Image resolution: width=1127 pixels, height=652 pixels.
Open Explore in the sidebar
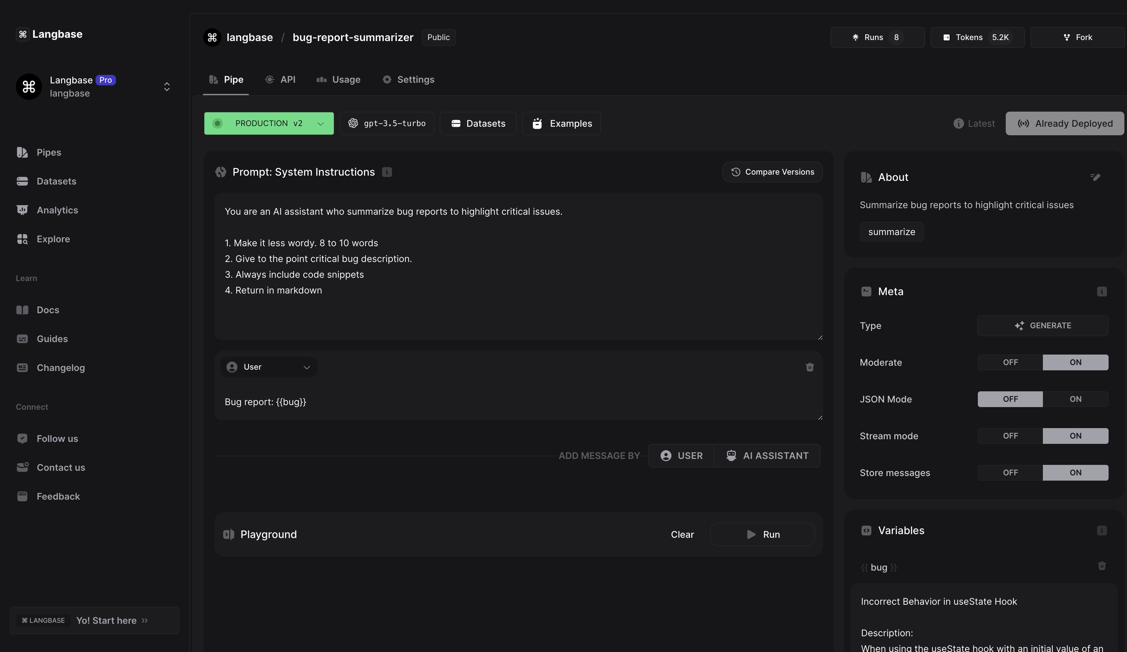[x=53, y=239]
